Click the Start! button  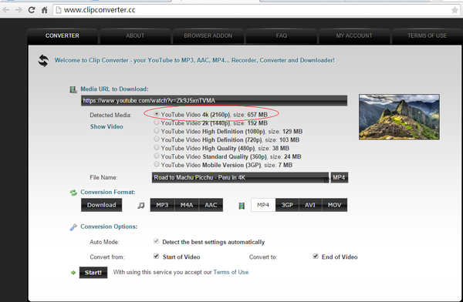[93, 273]
